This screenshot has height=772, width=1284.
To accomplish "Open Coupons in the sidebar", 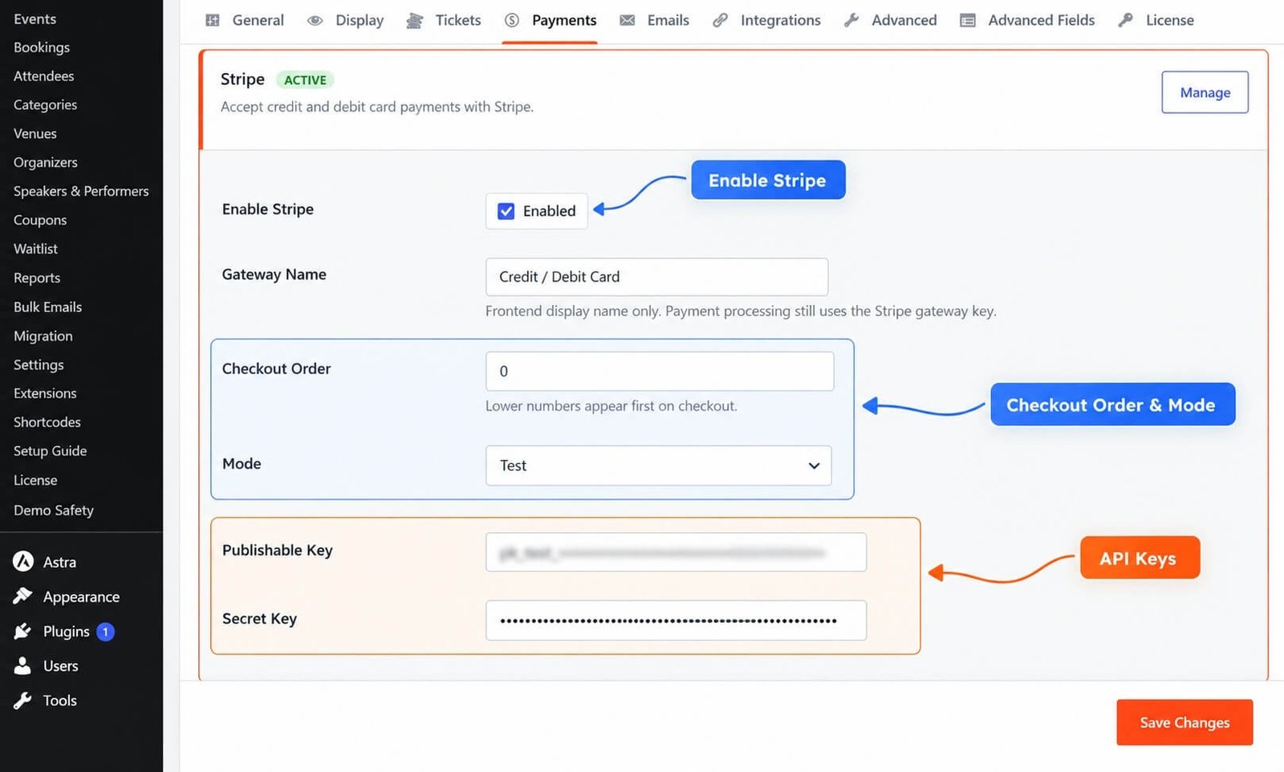I will [40, 220].
